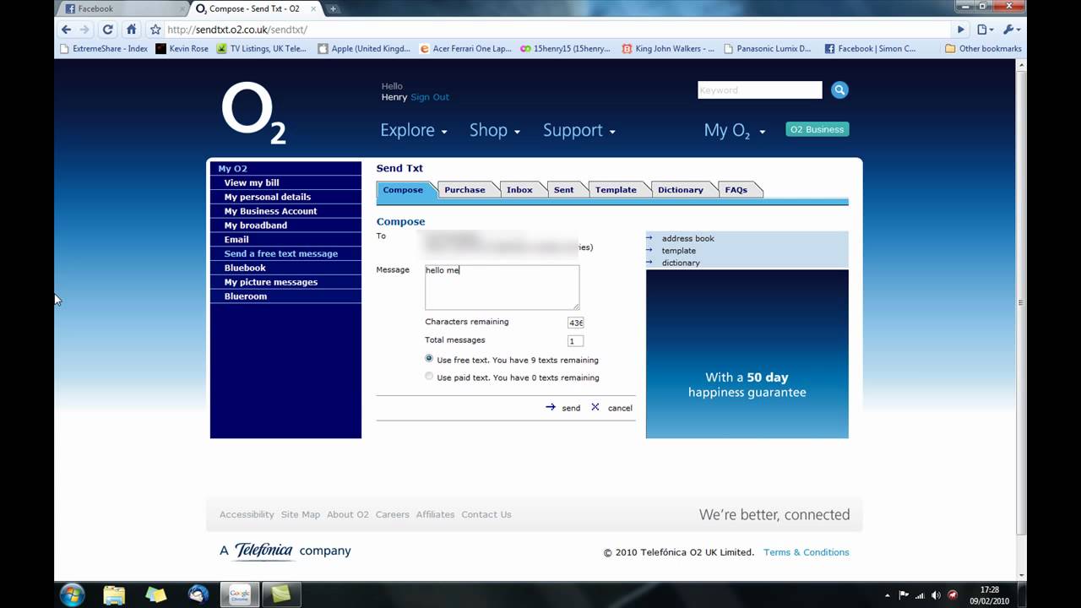Open the Windows Start orb
The height and width of the screenshot is (608, 1081).
(73, 594)
